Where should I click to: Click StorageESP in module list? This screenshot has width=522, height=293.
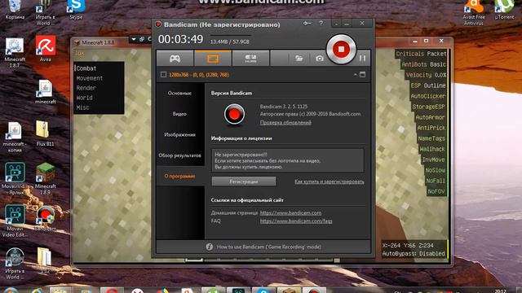point(428,107)
